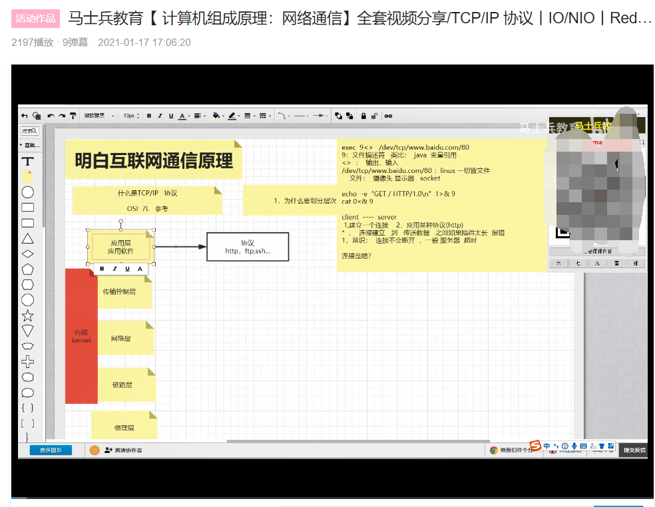Select the Text (T) tool in the shape panel
This screenshot has height=507, width=655.
[27, 162]
